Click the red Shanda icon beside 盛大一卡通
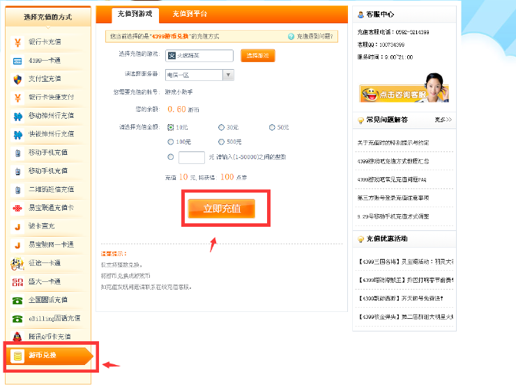 click(x=17, y=282)
